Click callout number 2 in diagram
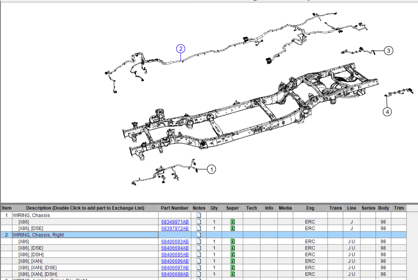Viewport: 418px width, 280px height. click(x=181, y=49)
